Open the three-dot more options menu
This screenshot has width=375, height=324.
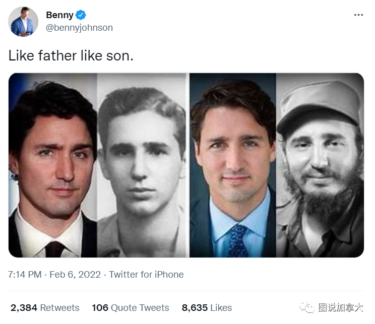click(358, 15)
